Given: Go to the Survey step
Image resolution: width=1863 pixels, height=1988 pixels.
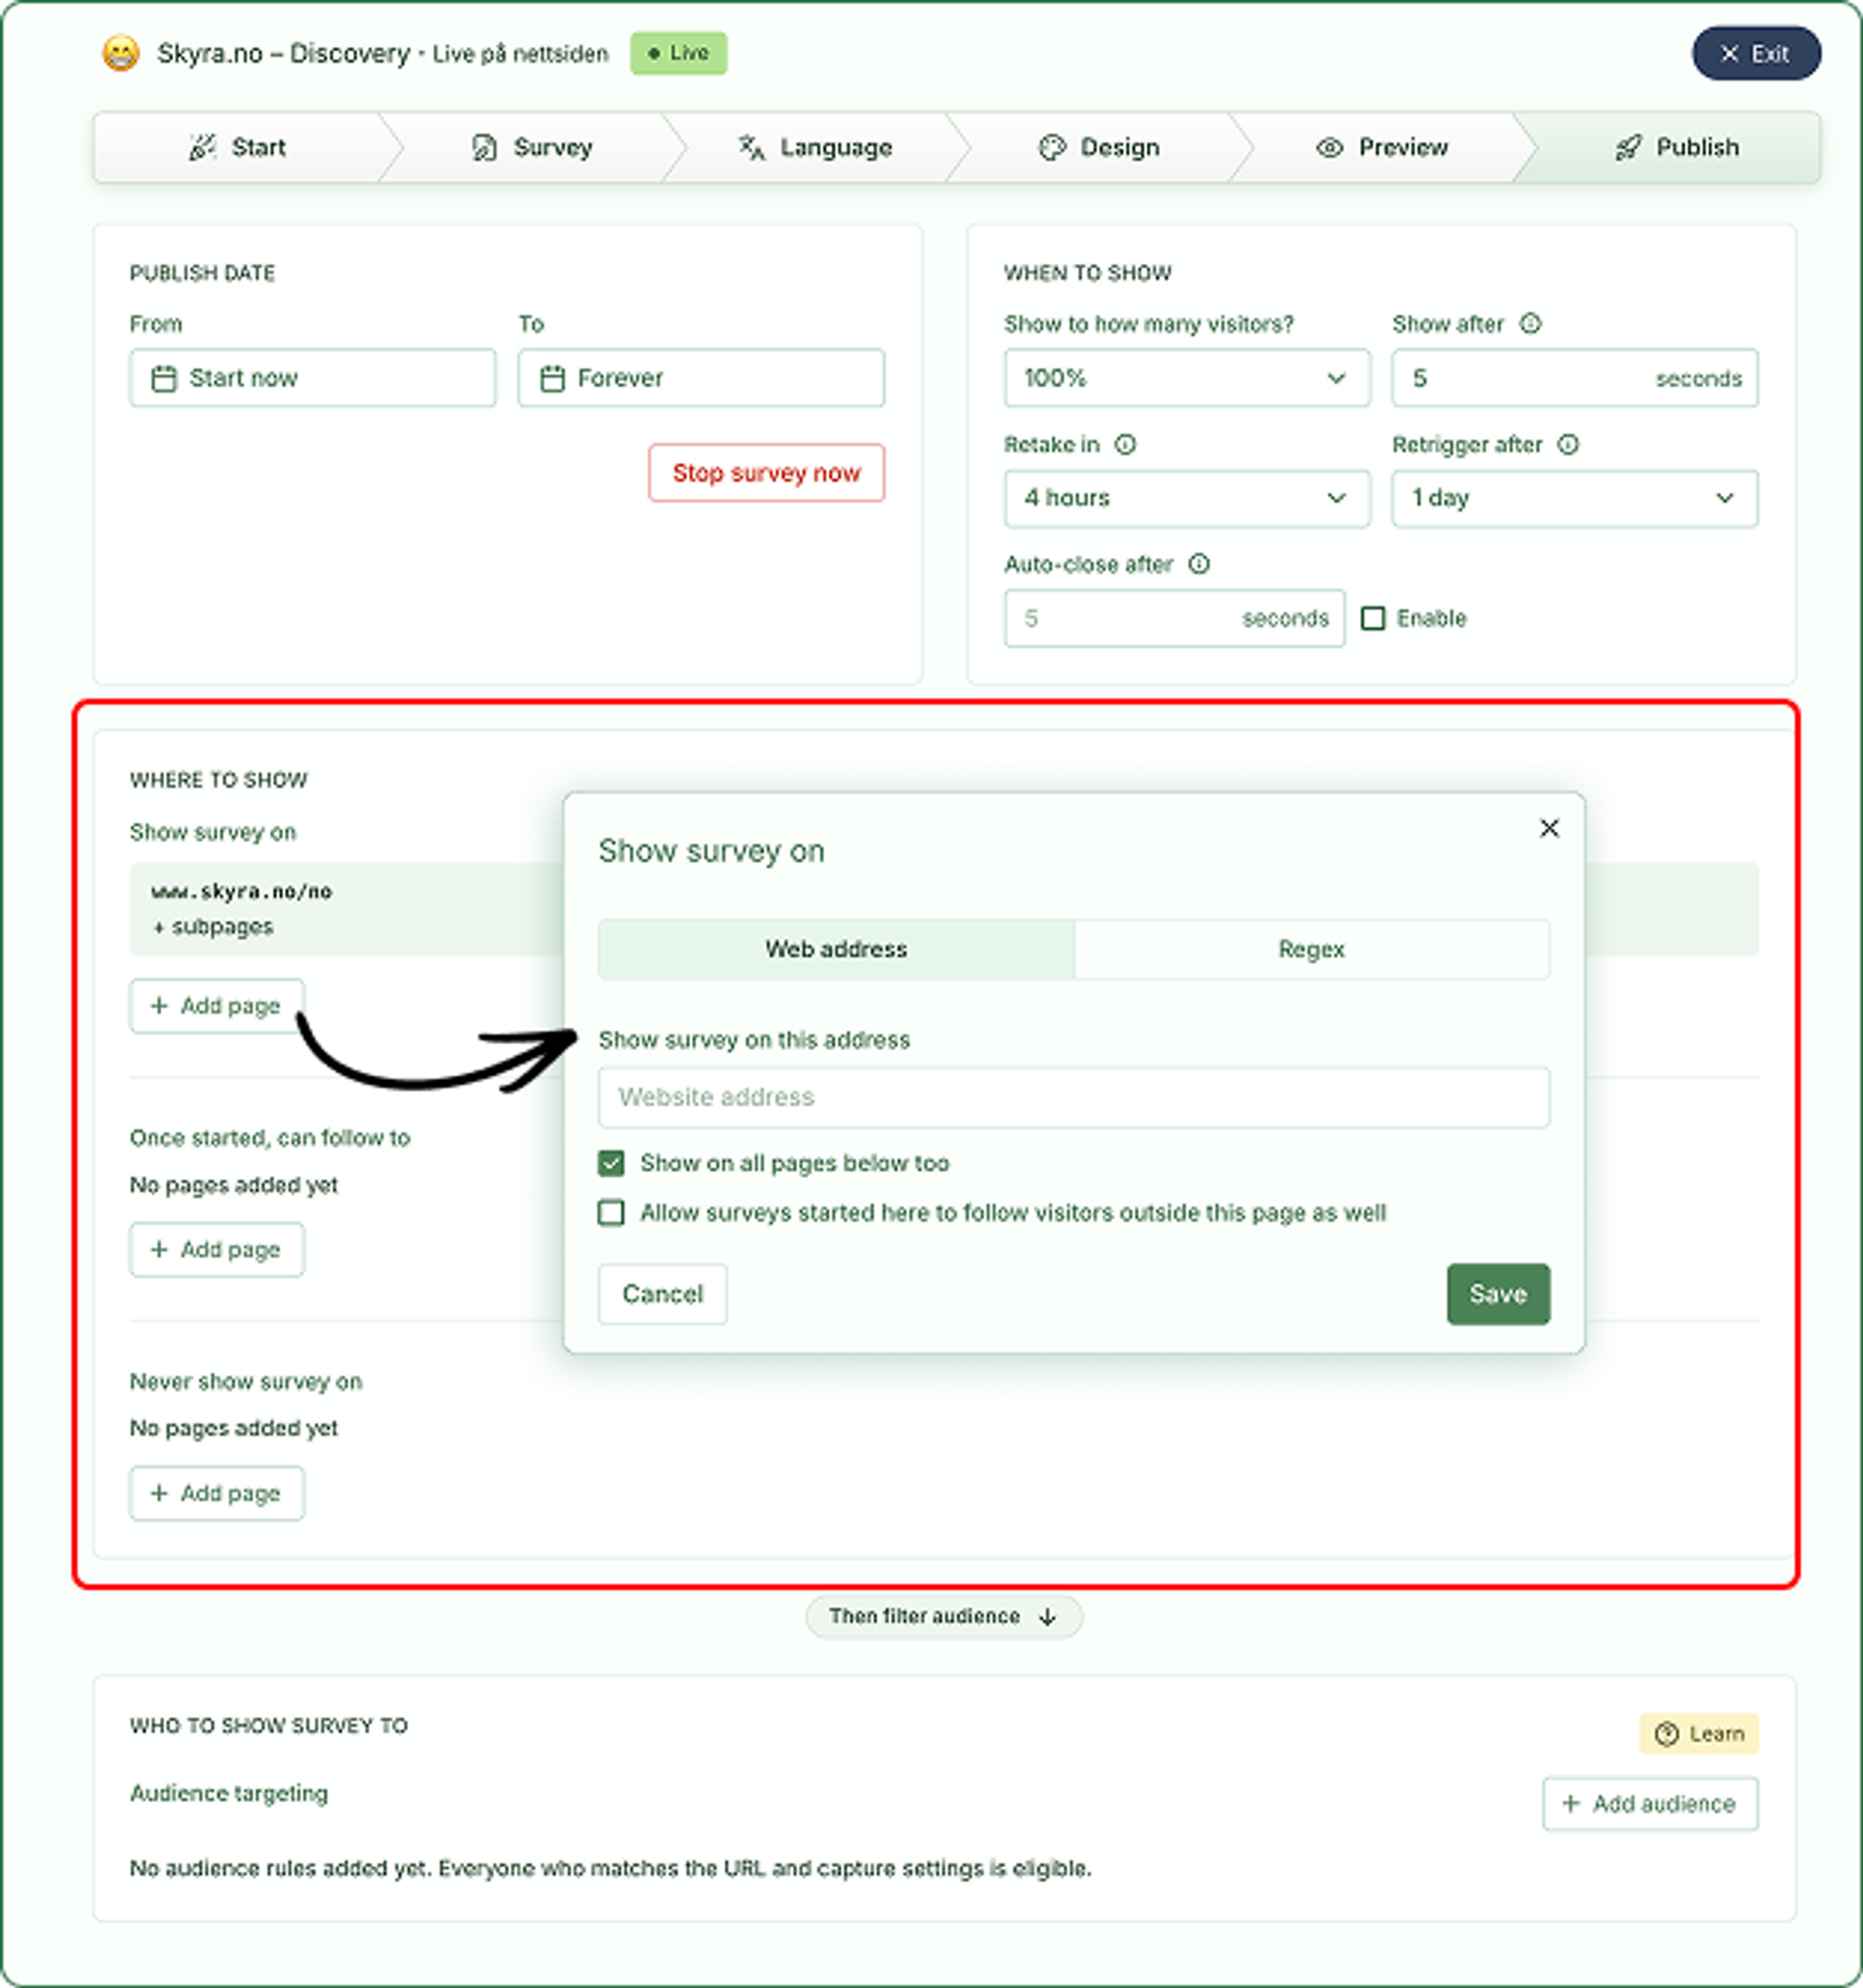Looking at the screenshot, I should (532, 148).
